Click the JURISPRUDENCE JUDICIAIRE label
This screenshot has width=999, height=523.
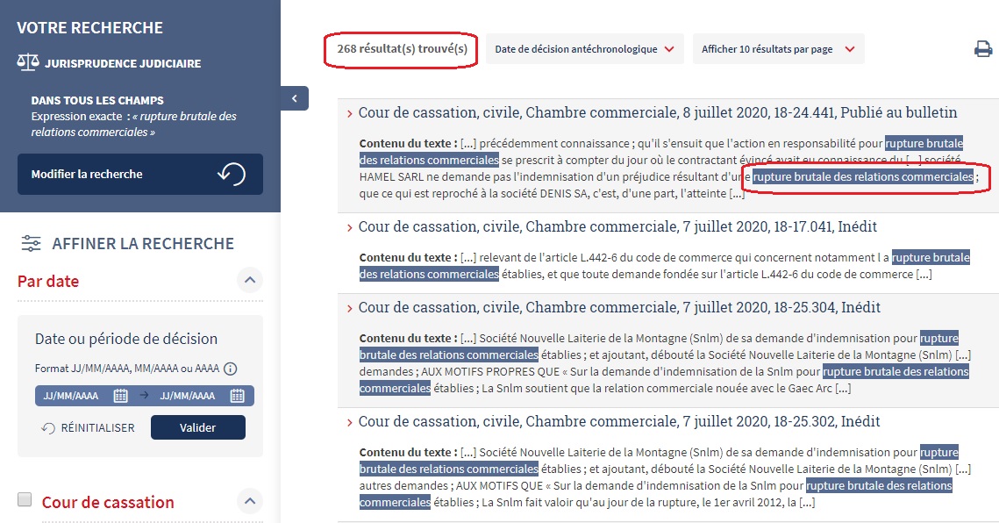[x=122, y=63]
